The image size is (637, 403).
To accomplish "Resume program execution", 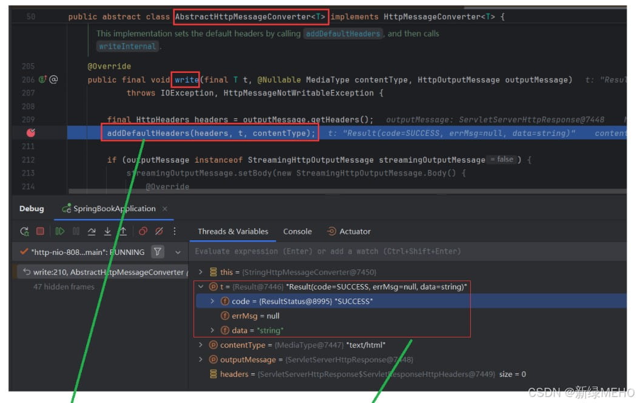I will click(x=59, y=231).
